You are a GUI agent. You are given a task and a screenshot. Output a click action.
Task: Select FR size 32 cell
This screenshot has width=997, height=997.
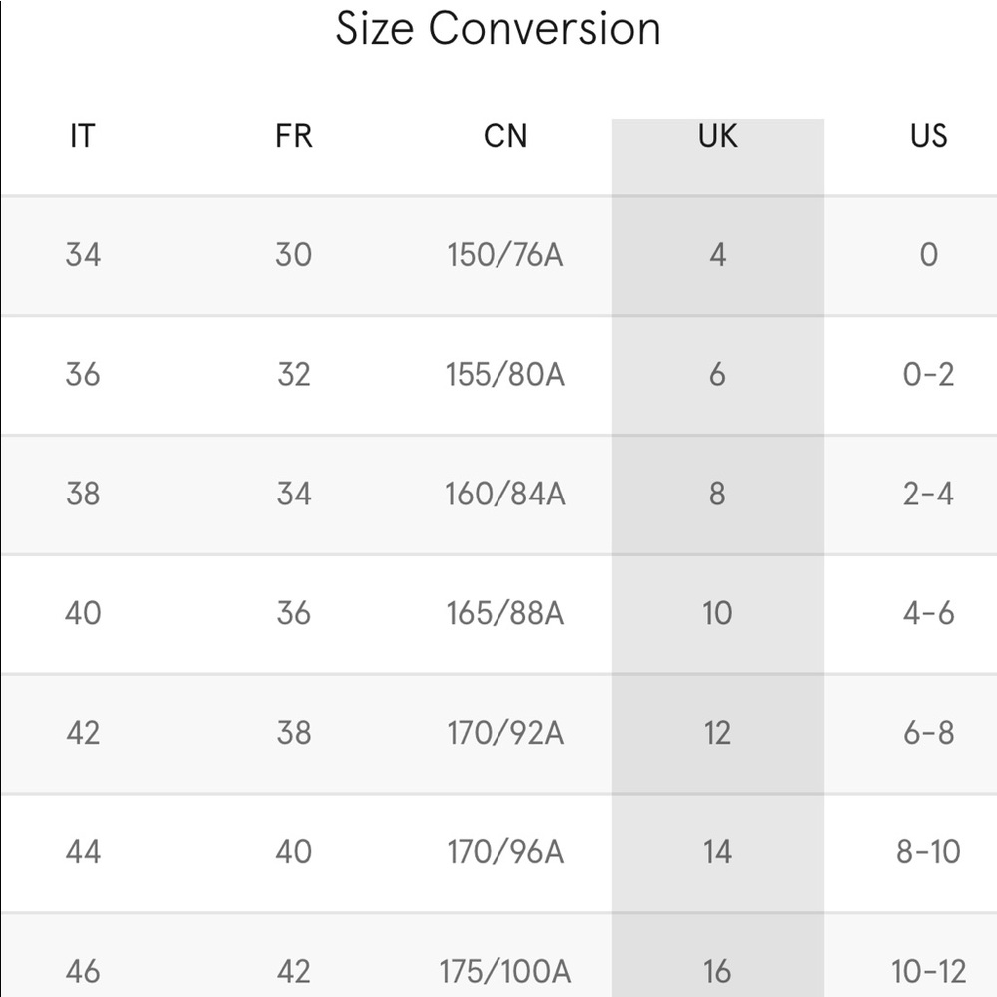[293, 375]
